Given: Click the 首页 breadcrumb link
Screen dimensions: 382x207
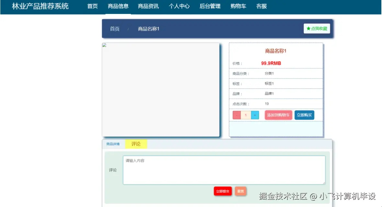Looking at the screenshot, I should pyautogui.click(x=115, y=29).
